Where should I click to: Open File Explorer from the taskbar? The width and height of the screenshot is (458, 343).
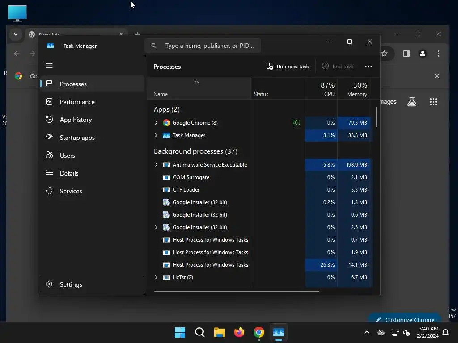click(x=219, y=332)
